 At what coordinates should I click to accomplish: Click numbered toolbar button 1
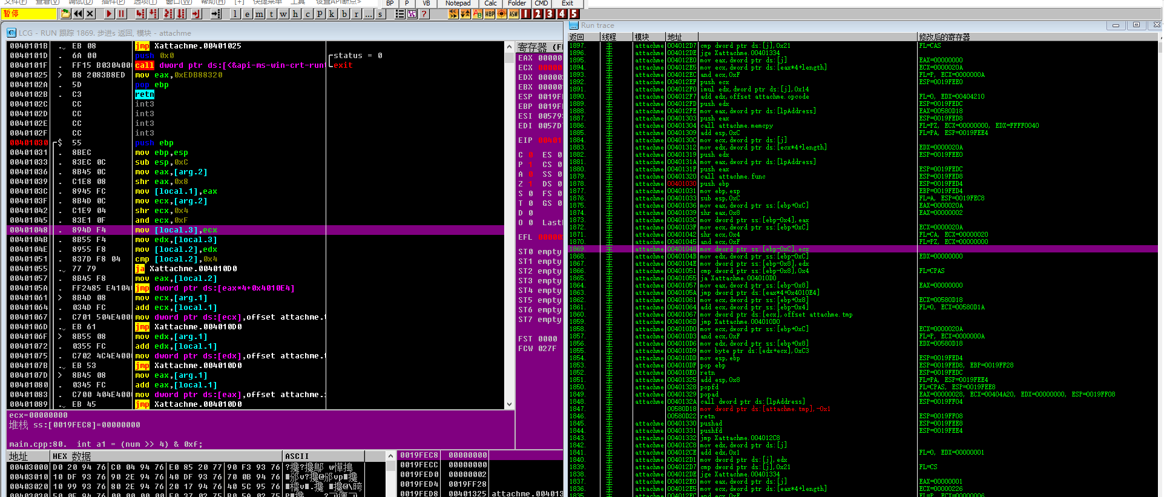[526, 13]
